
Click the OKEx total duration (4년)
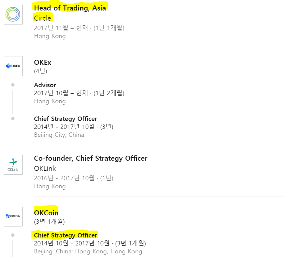click(40, 71)
